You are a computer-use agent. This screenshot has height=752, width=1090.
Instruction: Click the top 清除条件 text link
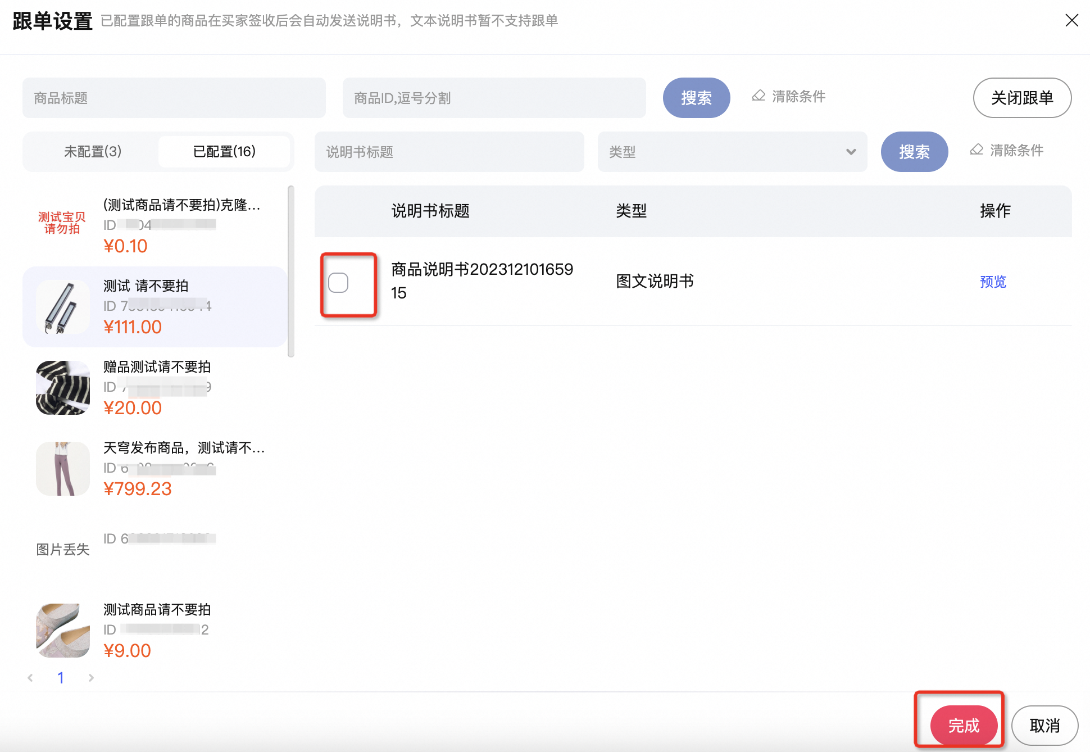(798, 96)
